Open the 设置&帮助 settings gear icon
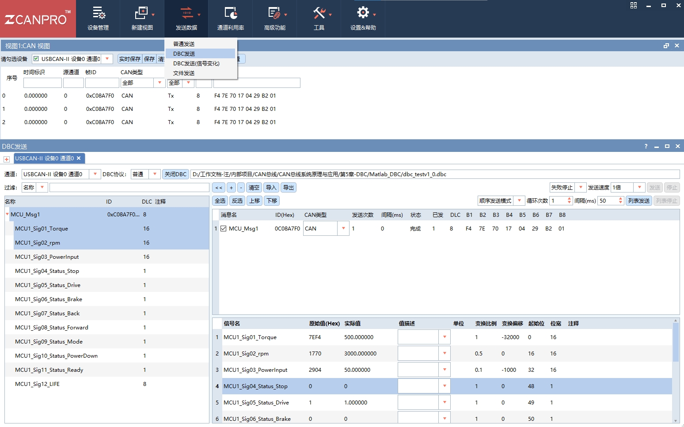Viewport: 684px width, 427px height. (363, 13)
